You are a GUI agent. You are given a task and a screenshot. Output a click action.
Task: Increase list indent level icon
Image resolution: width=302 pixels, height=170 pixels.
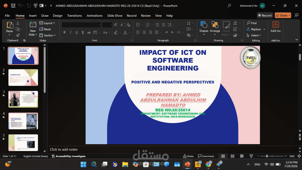point(163,25)
